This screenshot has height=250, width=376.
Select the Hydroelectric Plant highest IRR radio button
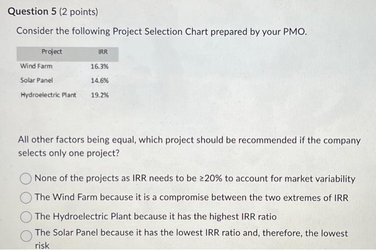[x=26, y=217]
